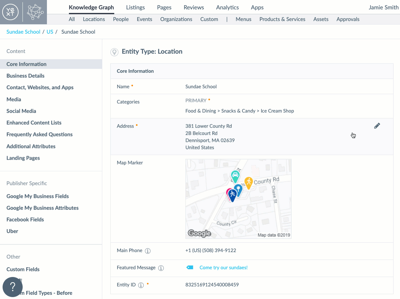Click the Core Information panel header

[252, 71]
